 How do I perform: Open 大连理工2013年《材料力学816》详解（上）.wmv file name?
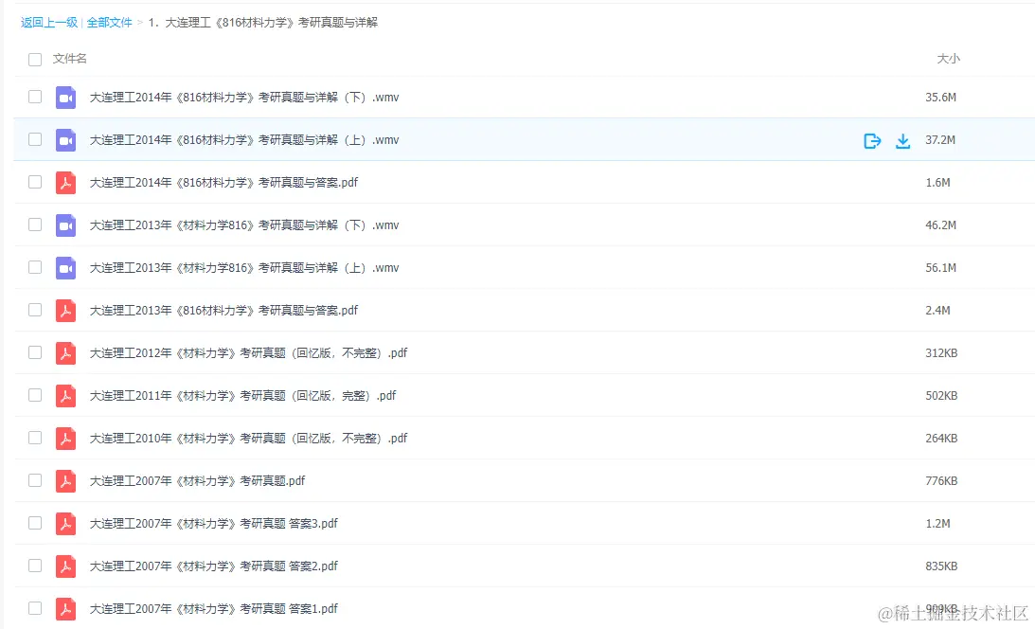244,268
